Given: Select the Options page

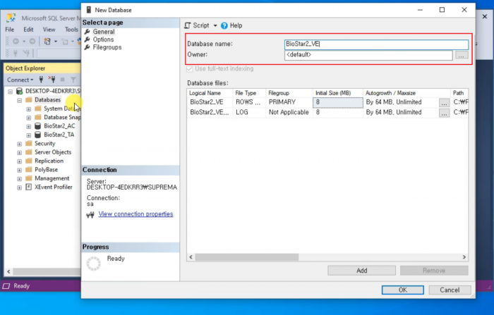Looking at the screenshot, I should pos(103,39).
